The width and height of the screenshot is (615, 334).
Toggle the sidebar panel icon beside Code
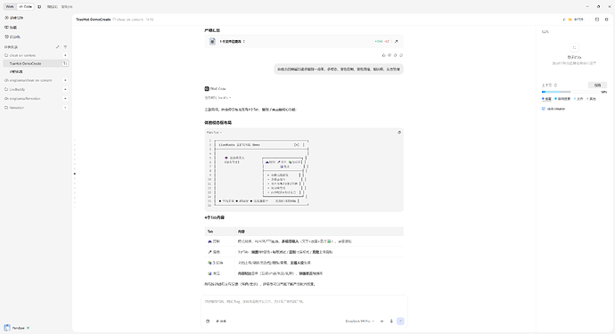tap(39, 6)
